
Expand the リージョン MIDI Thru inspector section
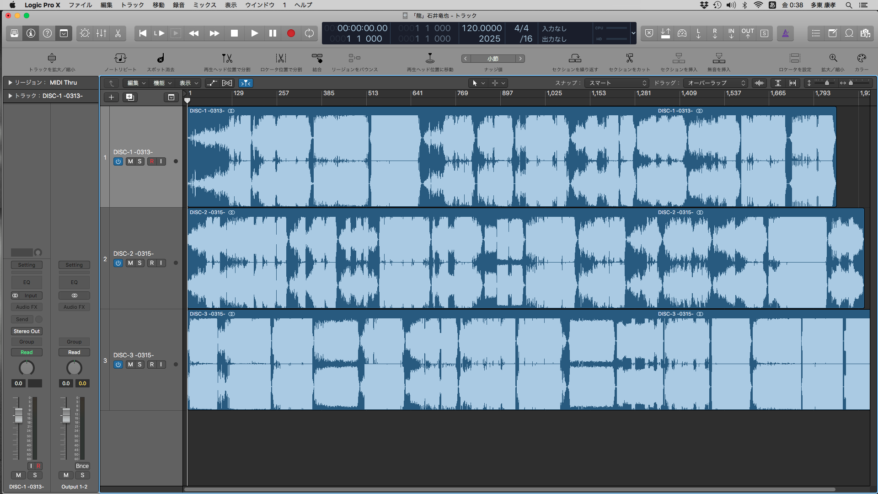(10, 82)
